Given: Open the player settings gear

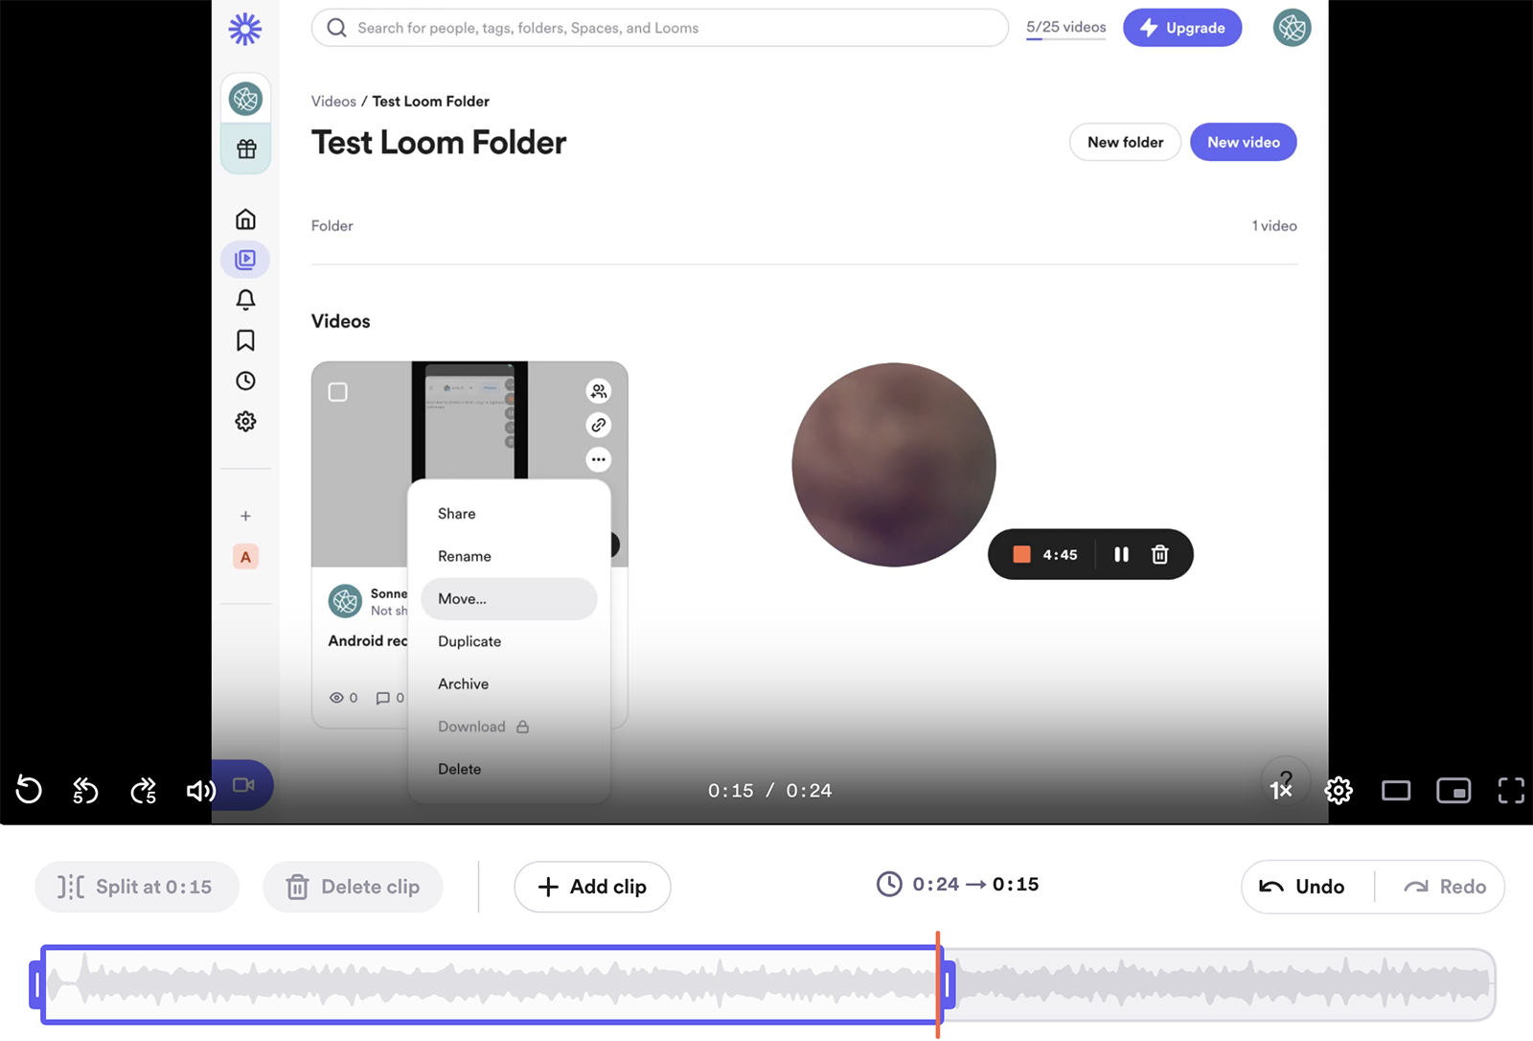Looking at the screenshot, I should [x=1339, y=790].
